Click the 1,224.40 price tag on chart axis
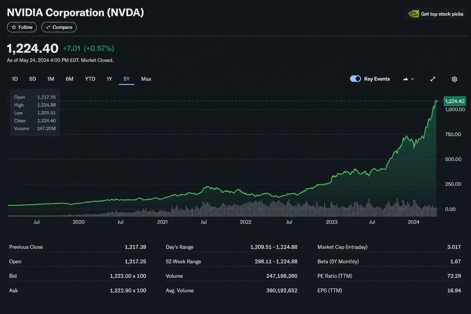Image resolution: width=471 pixels, height=314 pixels. point(455,101)
